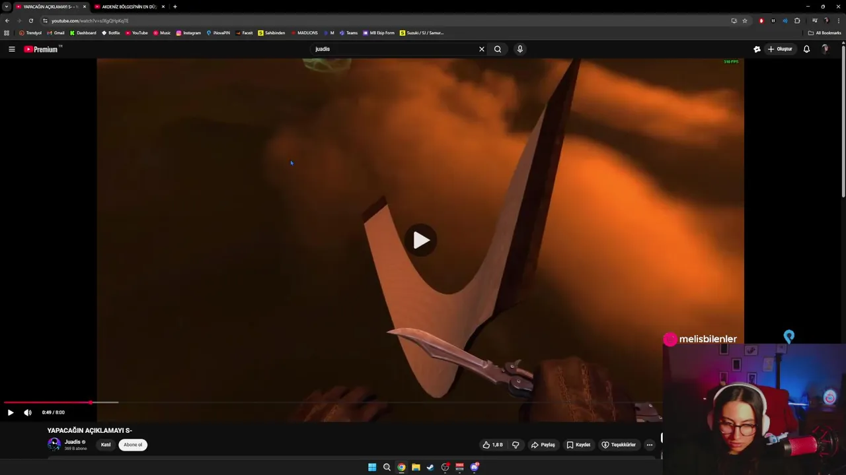846x475 pixels.
Task: Save the video with Kaydet
Action: coord(578,445)
